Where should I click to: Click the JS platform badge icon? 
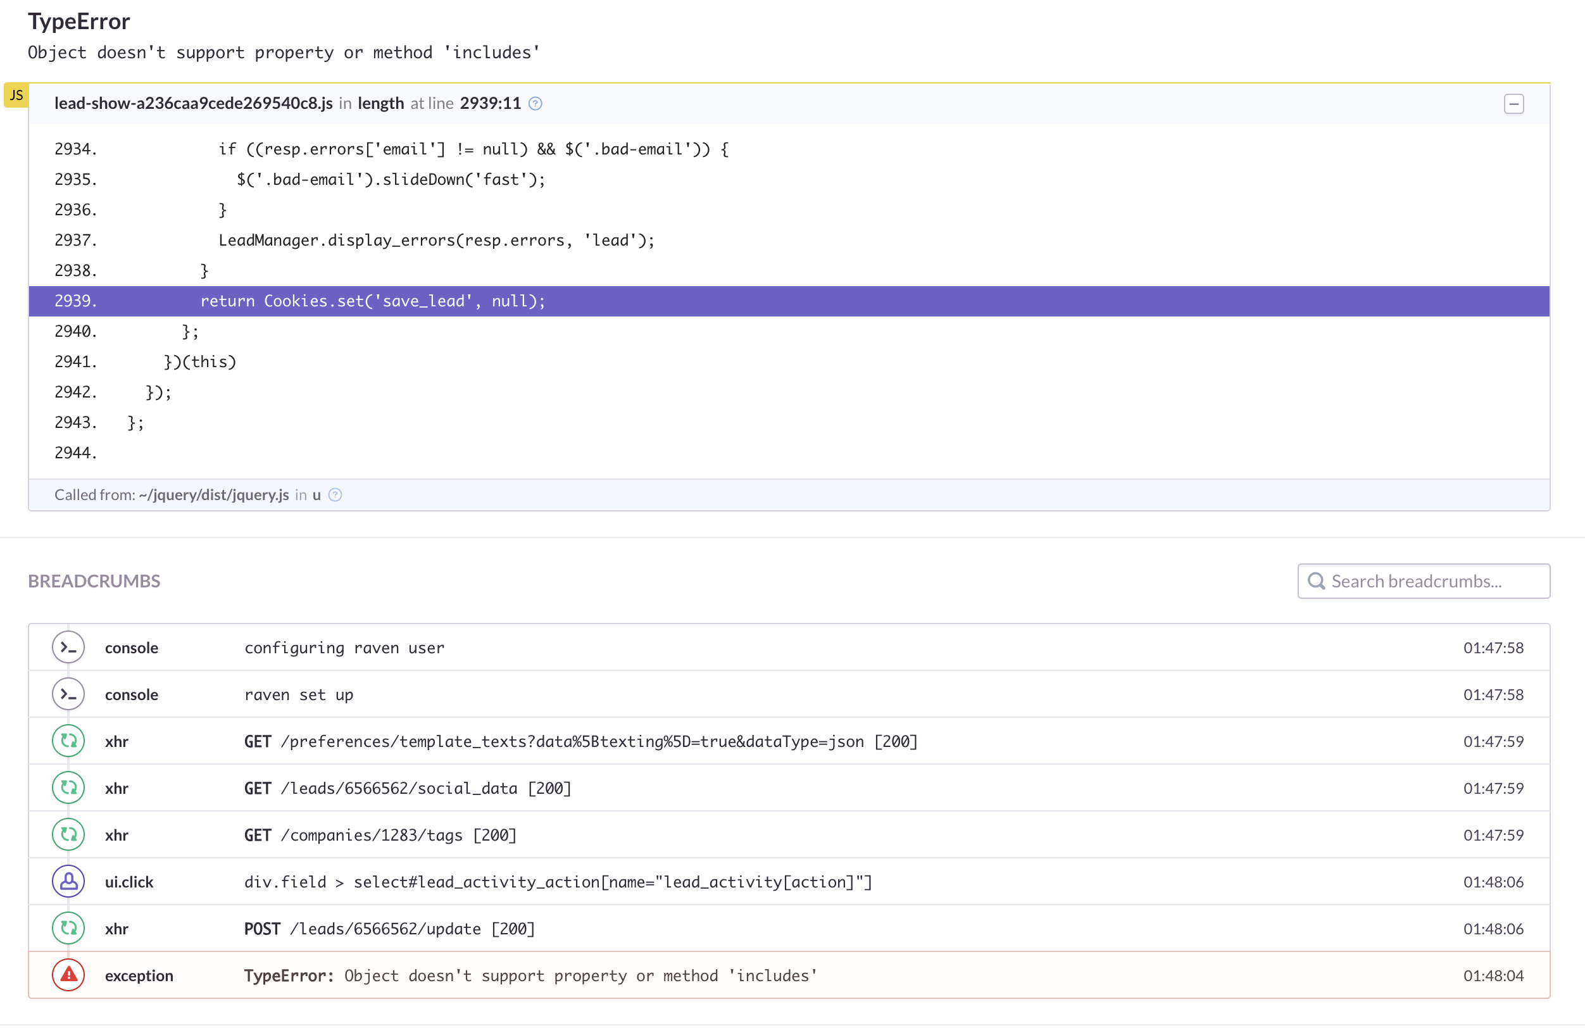16,95
